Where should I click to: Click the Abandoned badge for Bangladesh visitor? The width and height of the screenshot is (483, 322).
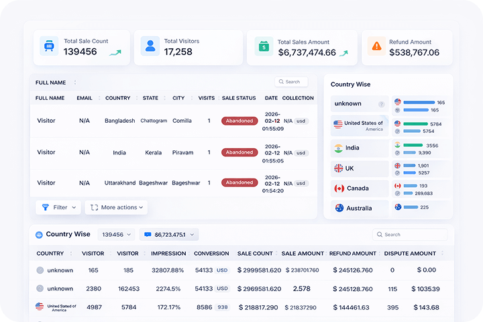pyautogui.click(x=239, y=121)
